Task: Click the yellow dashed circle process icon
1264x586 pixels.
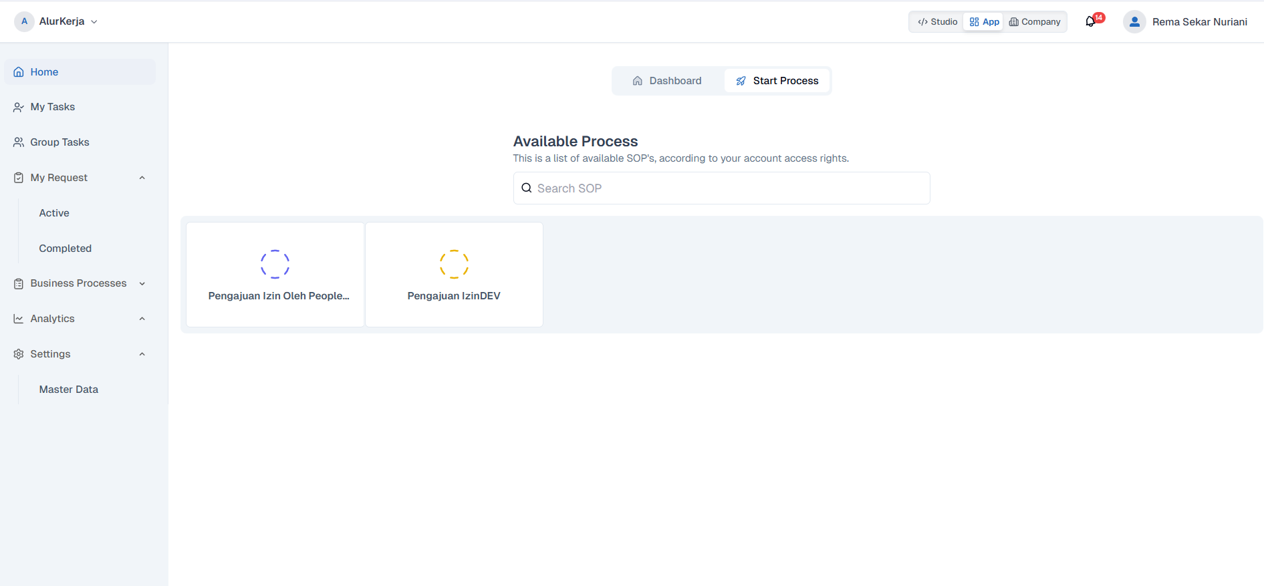Action: pos(454,264)
